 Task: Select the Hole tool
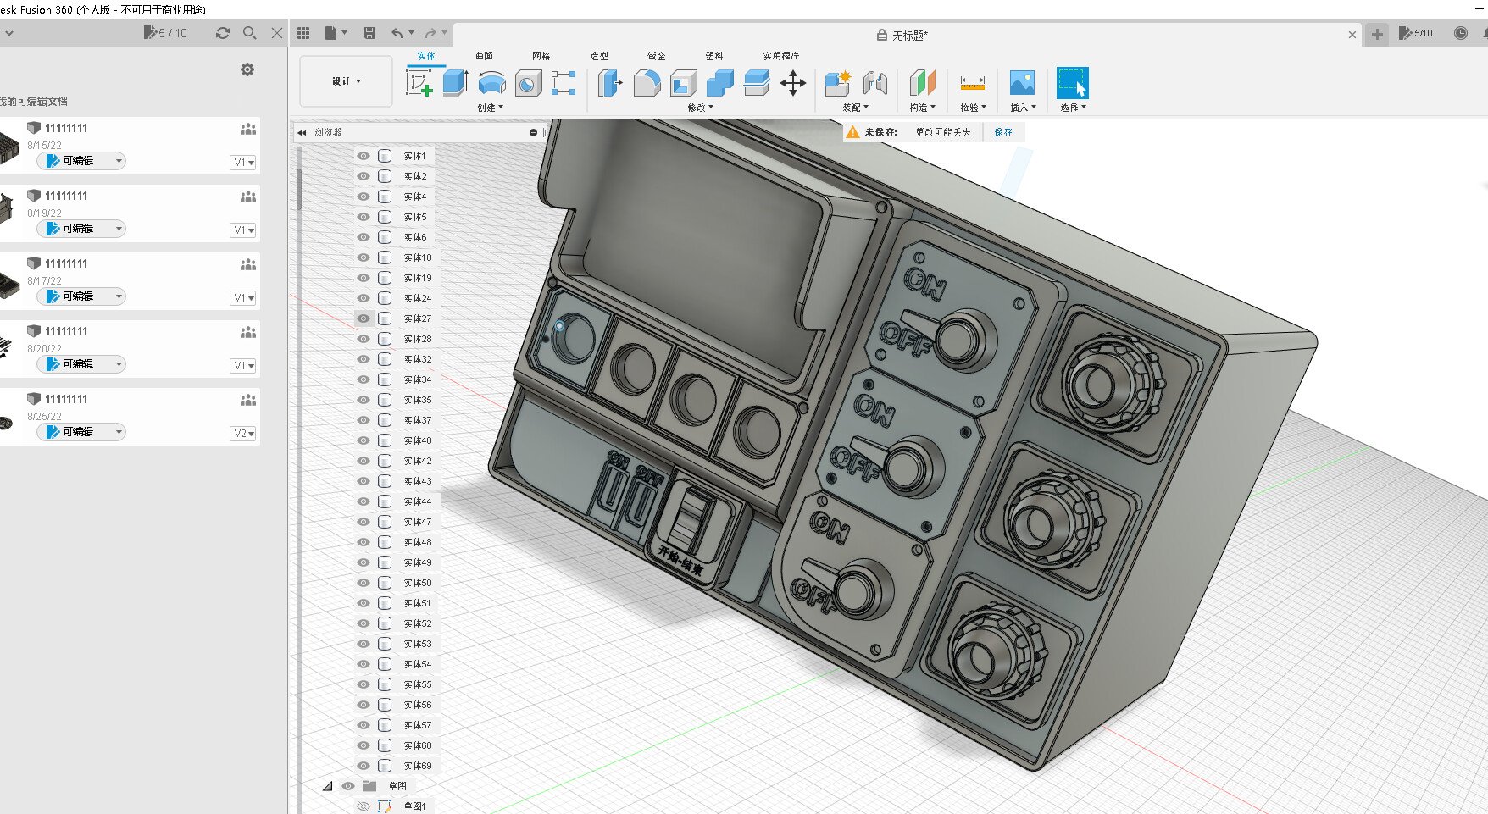[x=528, y=83]
